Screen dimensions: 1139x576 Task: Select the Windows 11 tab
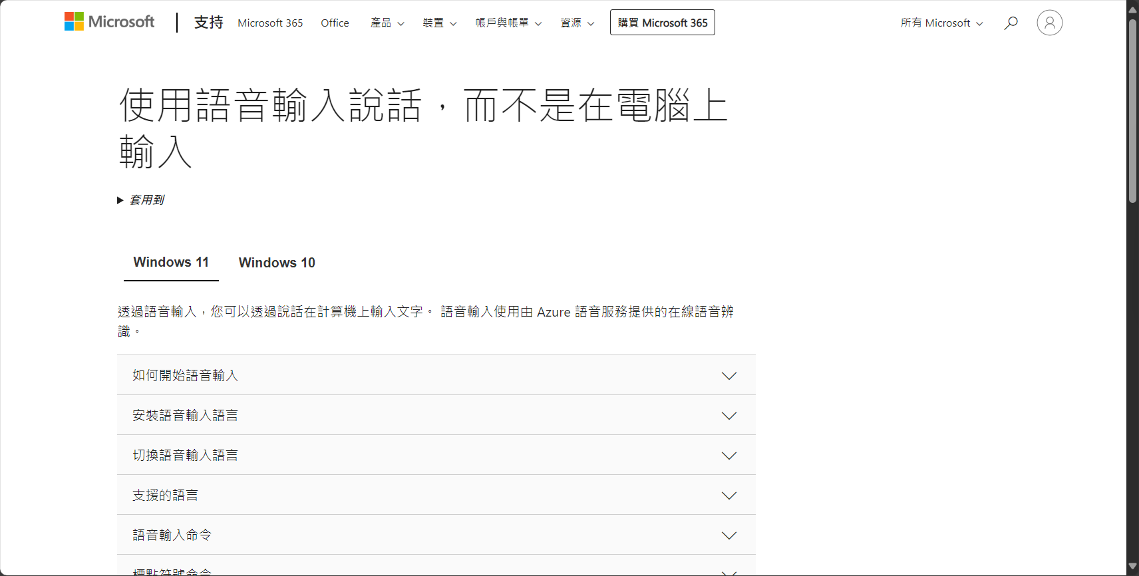coord(171,262)
